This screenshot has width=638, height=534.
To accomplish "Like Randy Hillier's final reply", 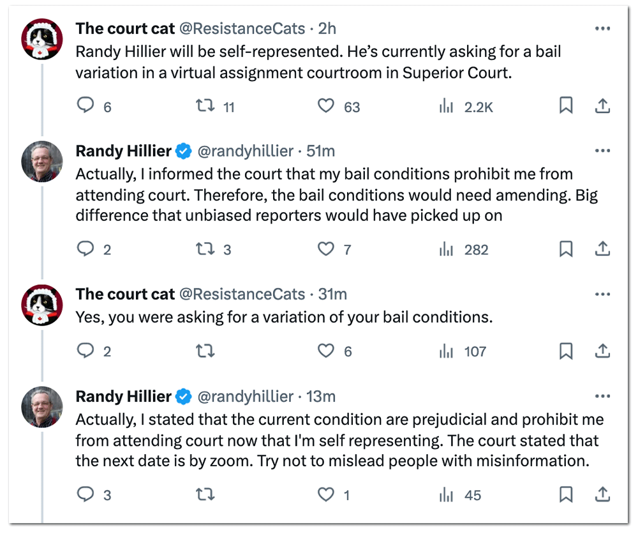I will [x=325, y=494].
